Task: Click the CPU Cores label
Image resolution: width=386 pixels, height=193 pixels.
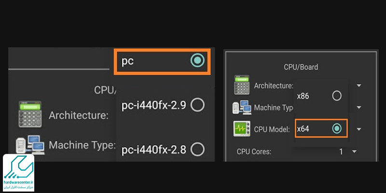Action: (254, 152)
